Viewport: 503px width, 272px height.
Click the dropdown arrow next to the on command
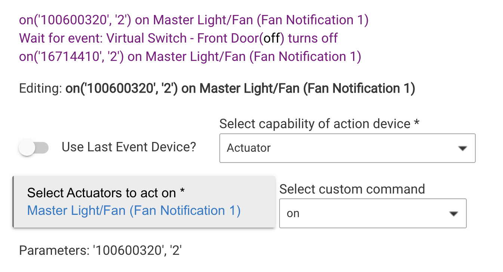pyautogui.click(x=453, y=213)
